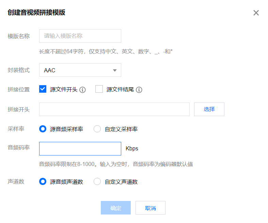The width and height of the screenshot is (268, 223).
Task: Click the 音频码率限制在8-1000 hint text
Action: point(116,164)
